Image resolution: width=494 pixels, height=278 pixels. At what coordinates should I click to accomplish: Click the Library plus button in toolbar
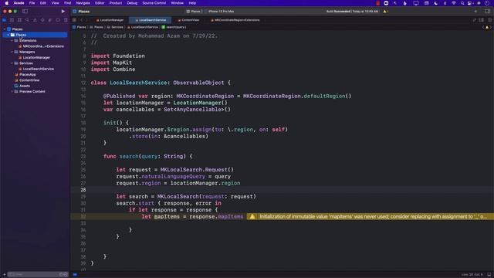coord(475,12)
